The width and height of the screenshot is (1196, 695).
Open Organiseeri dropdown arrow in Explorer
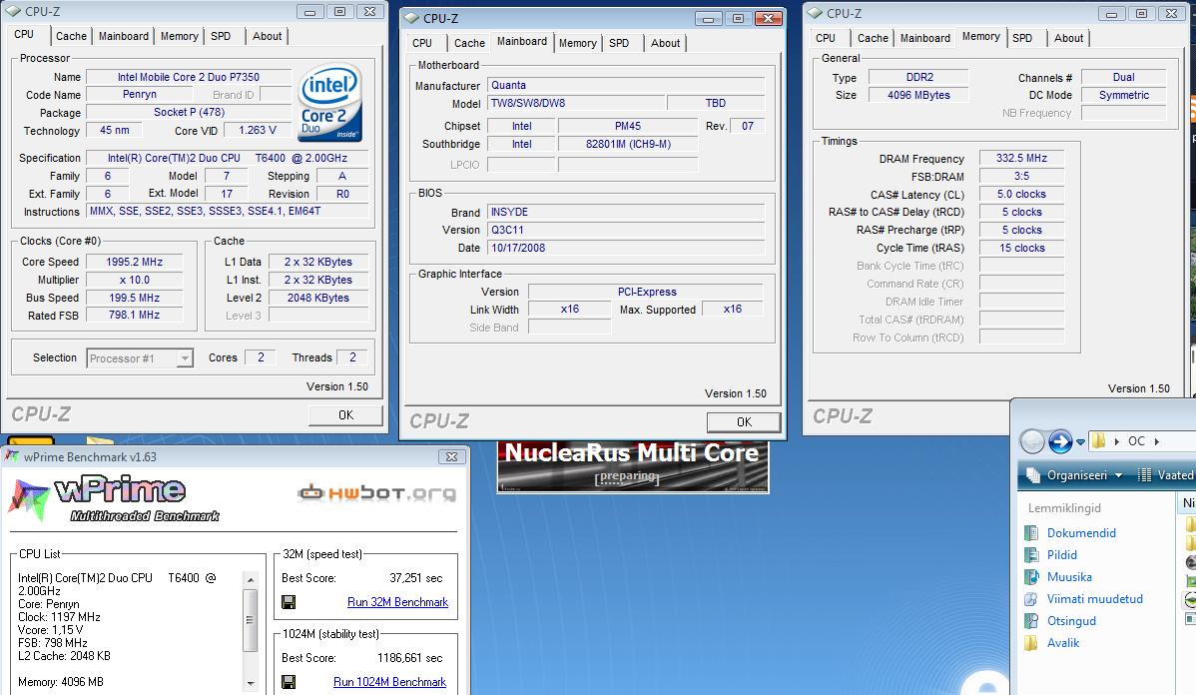pos(1118,475)
